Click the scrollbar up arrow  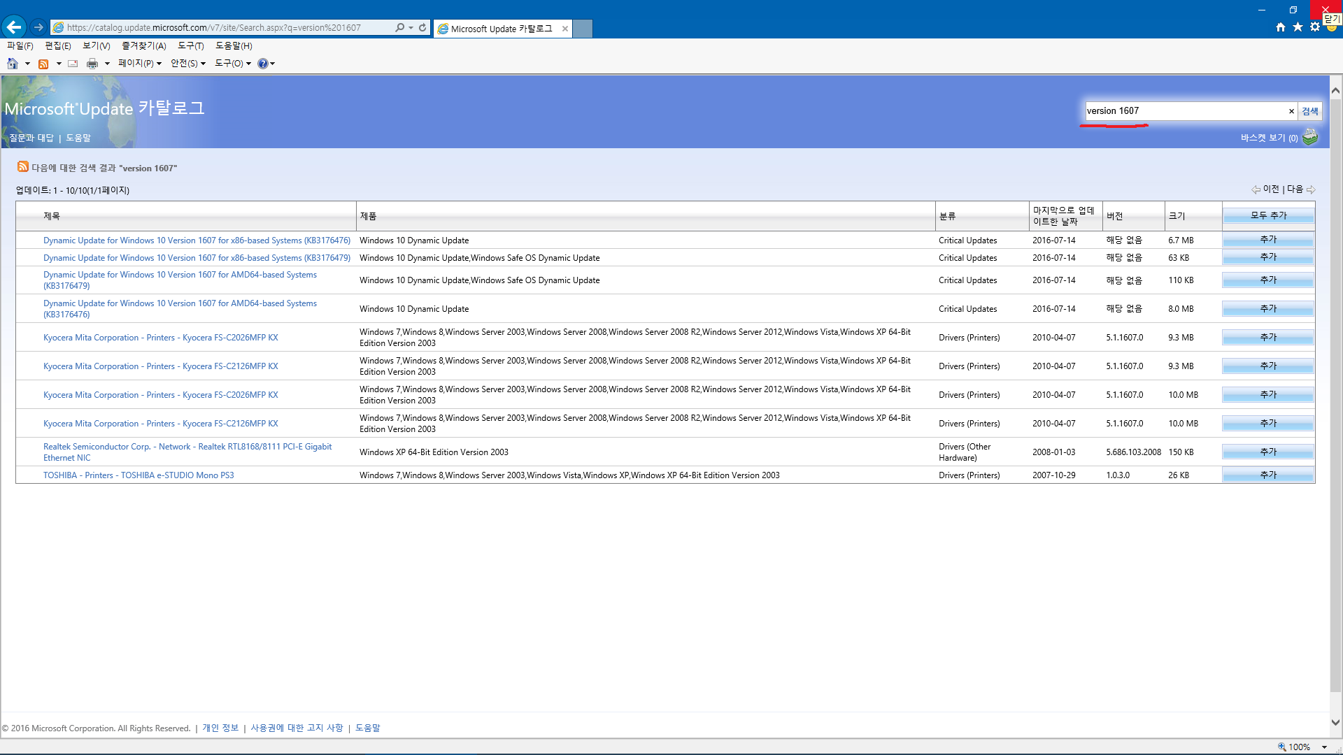coord(1335,90)
